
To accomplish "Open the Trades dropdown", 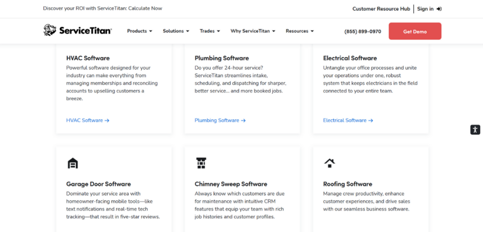I will pyautogui.click(x=210, y=31).
